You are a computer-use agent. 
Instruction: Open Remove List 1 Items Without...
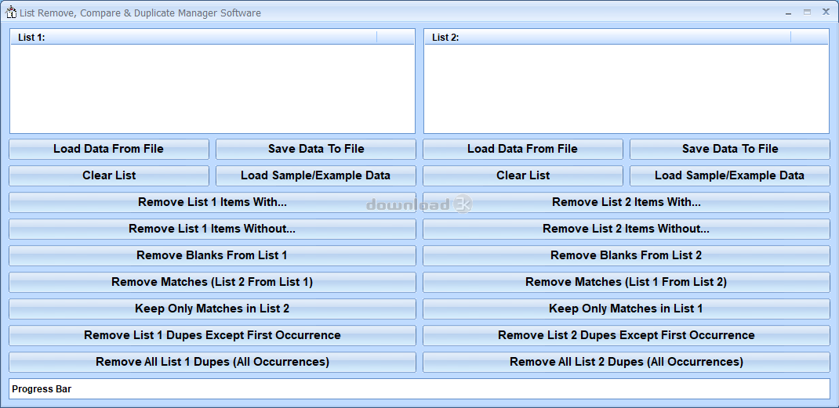(x=212, y=229)
